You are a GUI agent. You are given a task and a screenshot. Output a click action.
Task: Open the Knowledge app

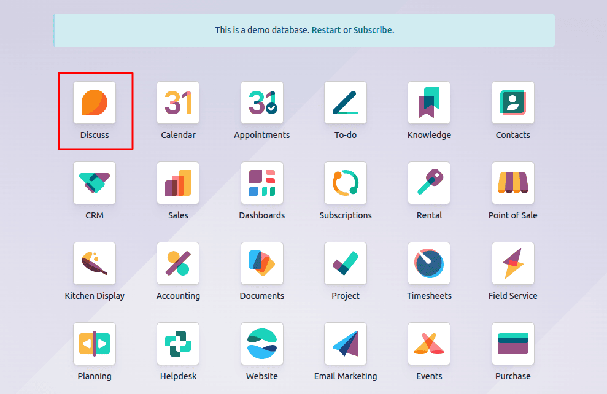coord(428,102)
